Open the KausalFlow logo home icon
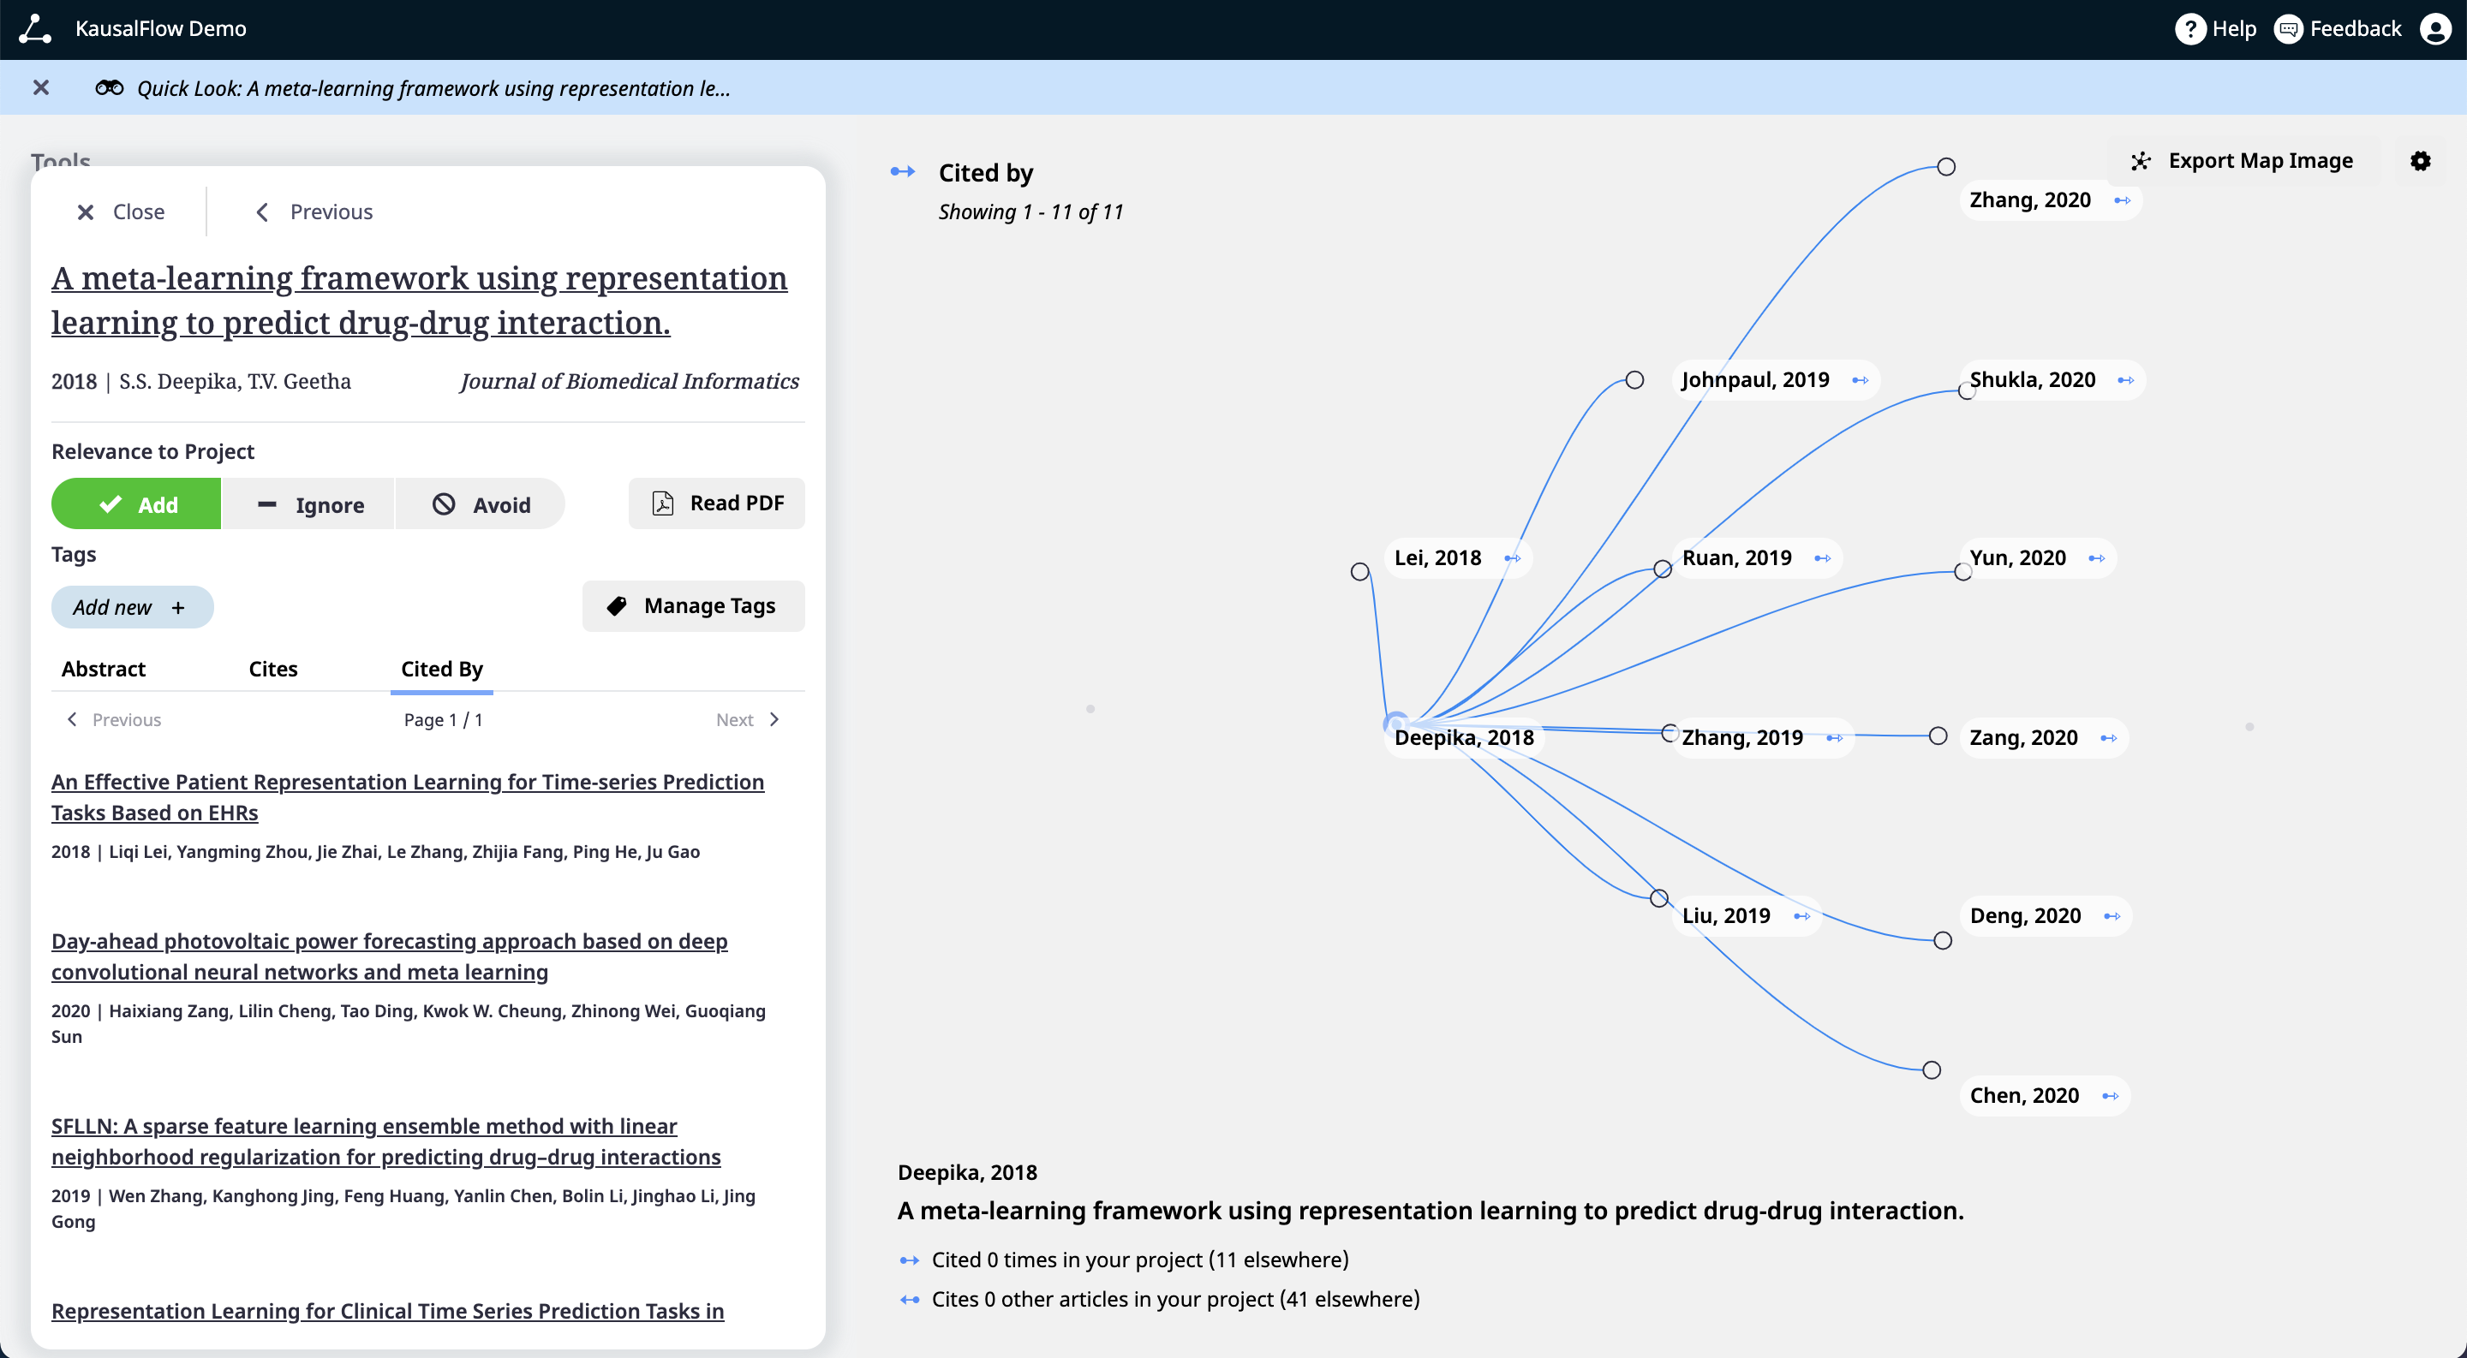Screen dimensions: 2467x1358 point(35,29)
